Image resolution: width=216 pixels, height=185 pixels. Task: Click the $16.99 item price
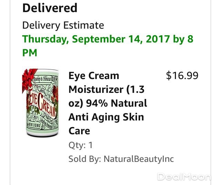coord(182,76)
